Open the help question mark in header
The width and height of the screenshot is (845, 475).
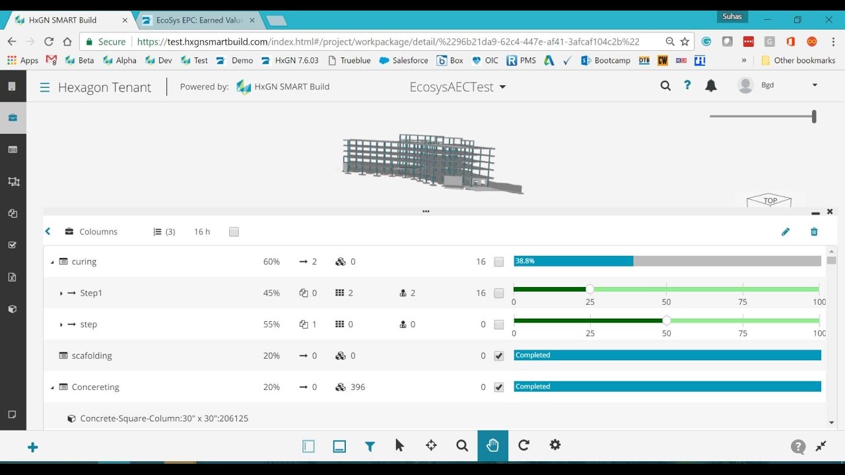687,85
